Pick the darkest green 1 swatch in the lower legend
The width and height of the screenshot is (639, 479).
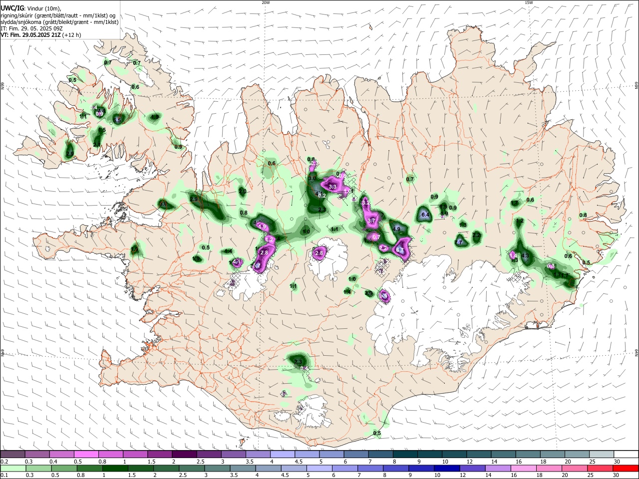point(115,468)
